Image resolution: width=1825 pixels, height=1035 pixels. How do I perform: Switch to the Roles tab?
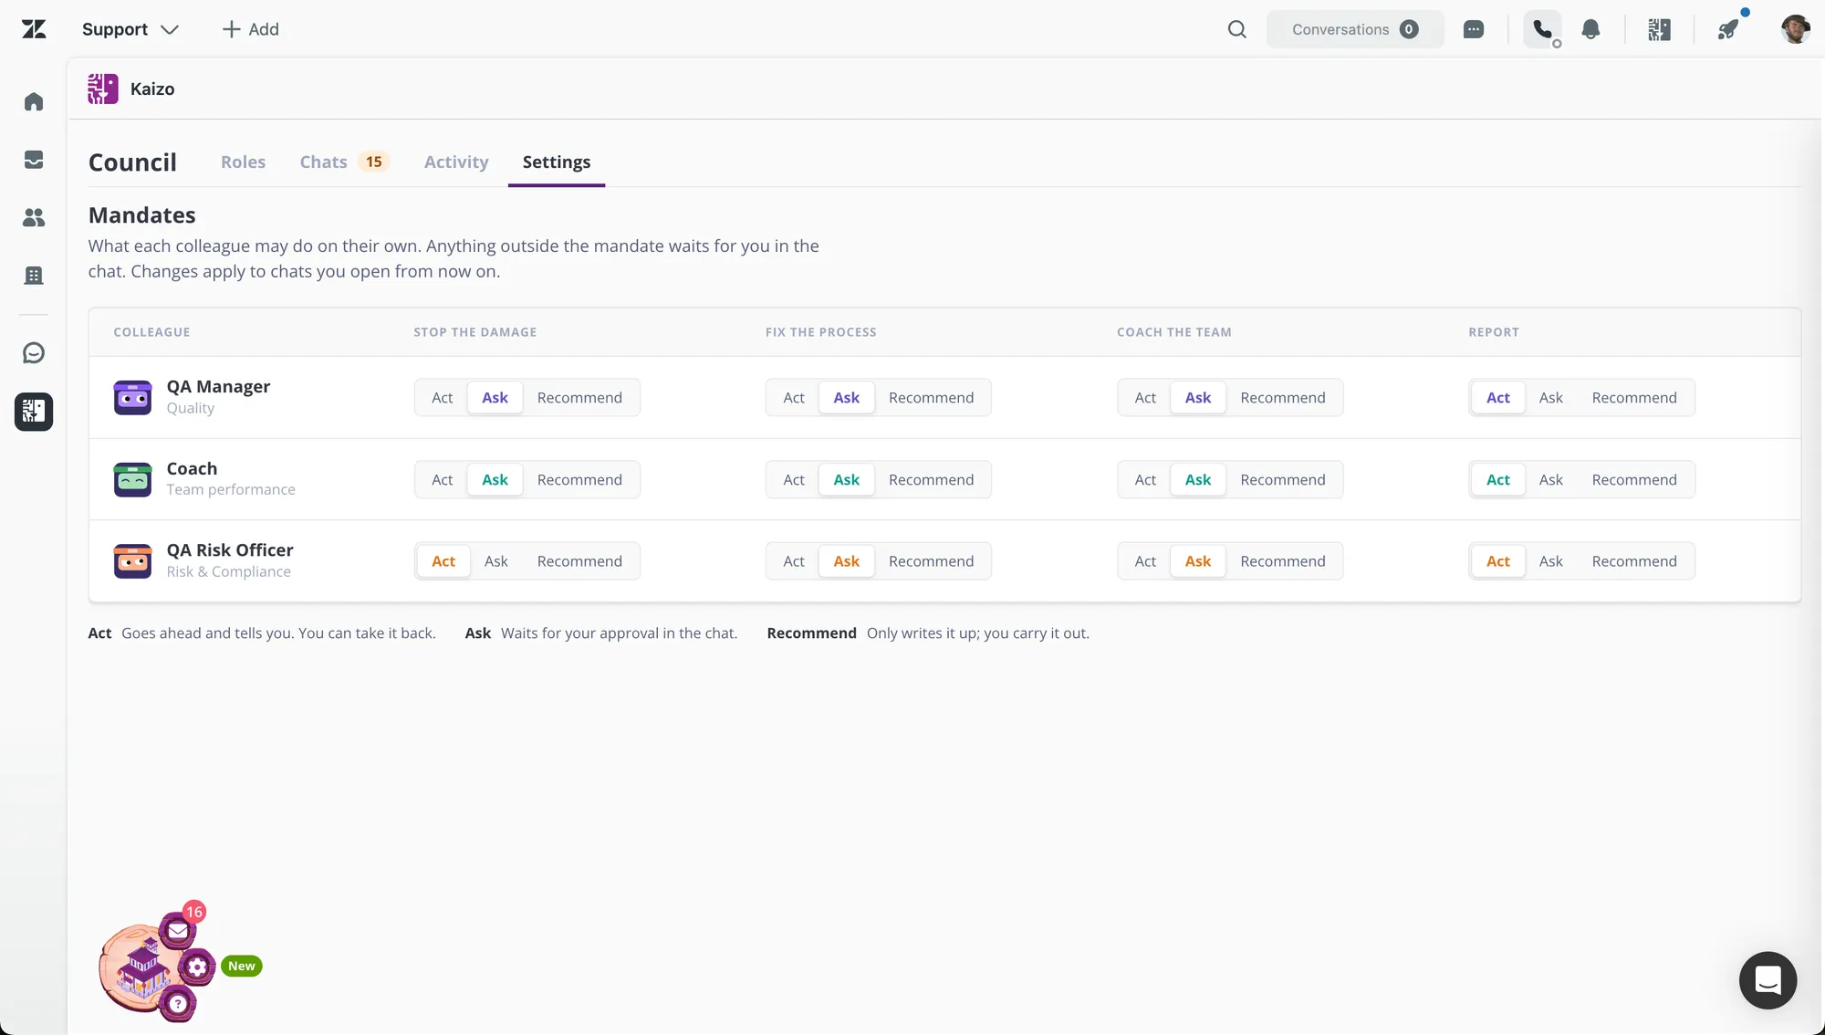click(243, 162)
